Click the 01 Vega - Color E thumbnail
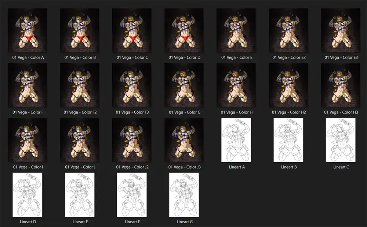The height and width of the screenshot is (227, 367). 236,30
